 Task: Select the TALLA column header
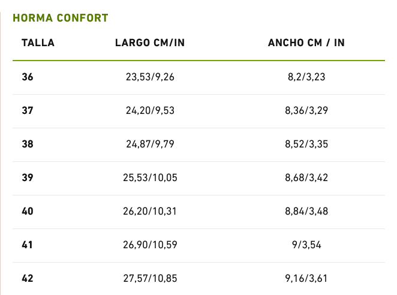tap(38, 43)
